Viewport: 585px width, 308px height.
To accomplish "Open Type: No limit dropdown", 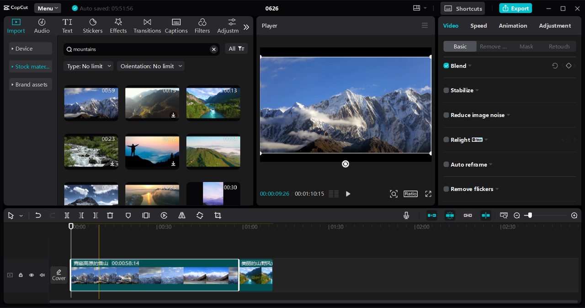I will (88, 66).
